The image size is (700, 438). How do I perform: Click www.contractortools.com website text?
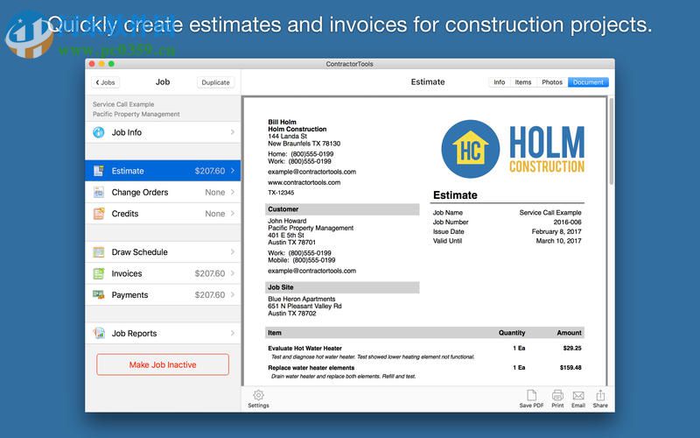tap(304, 182)
